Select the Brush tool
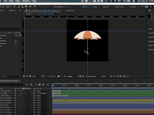This screenshot has width=154, height=115. (x=19, y=7)
